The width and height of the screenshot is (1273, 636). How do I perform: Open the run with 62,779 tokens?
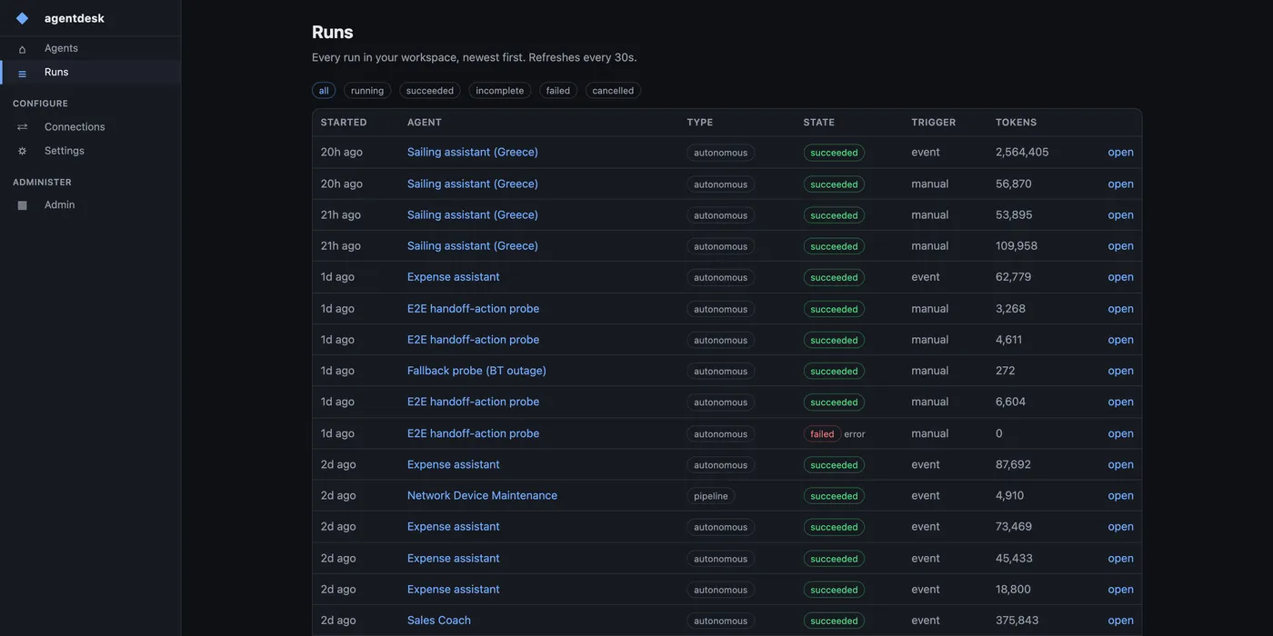(1120, 276)
